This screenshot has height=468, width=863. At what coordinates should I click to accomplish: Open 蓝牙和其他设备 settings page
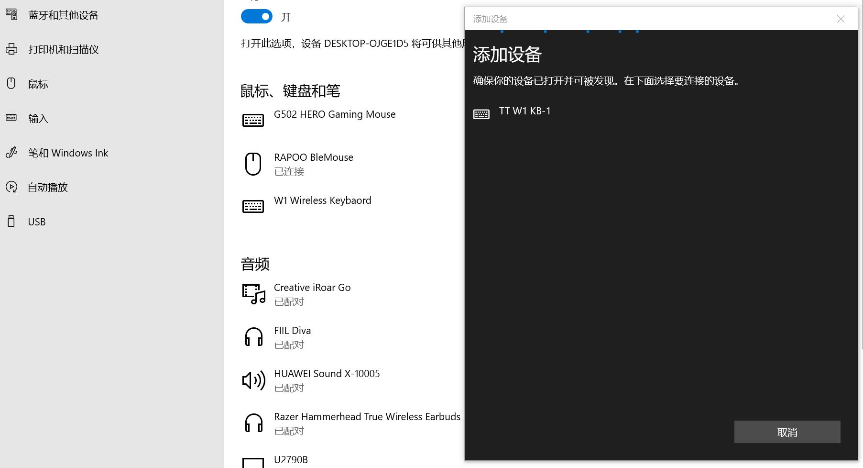click(63, 15)
